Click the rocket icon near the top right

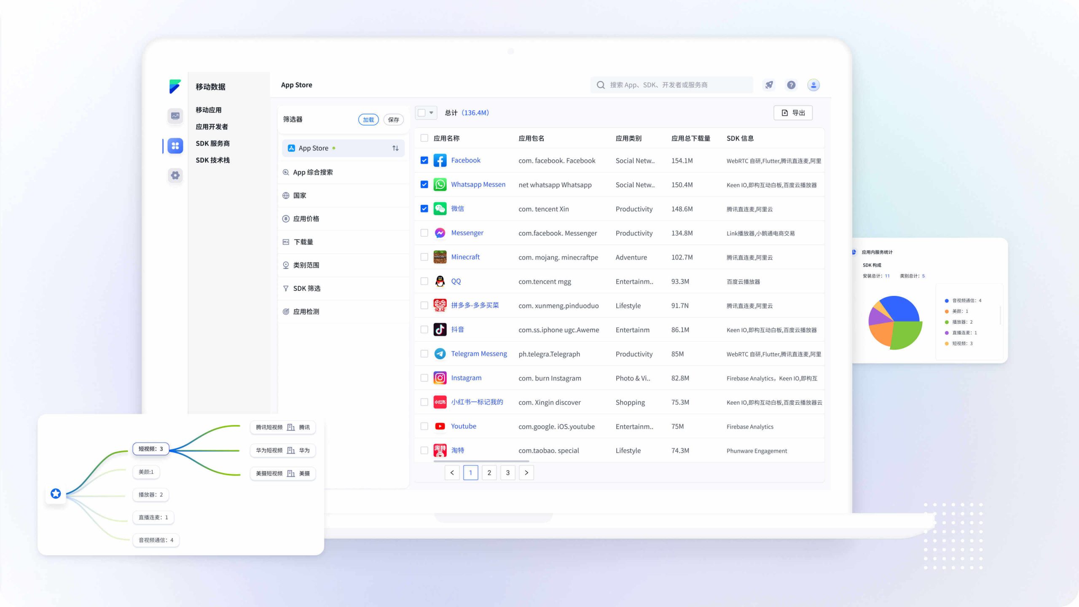coord(769,85)
